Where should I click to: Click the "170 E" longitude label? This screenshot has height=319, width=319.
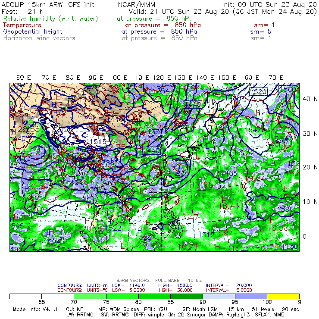tap(274, 78)
